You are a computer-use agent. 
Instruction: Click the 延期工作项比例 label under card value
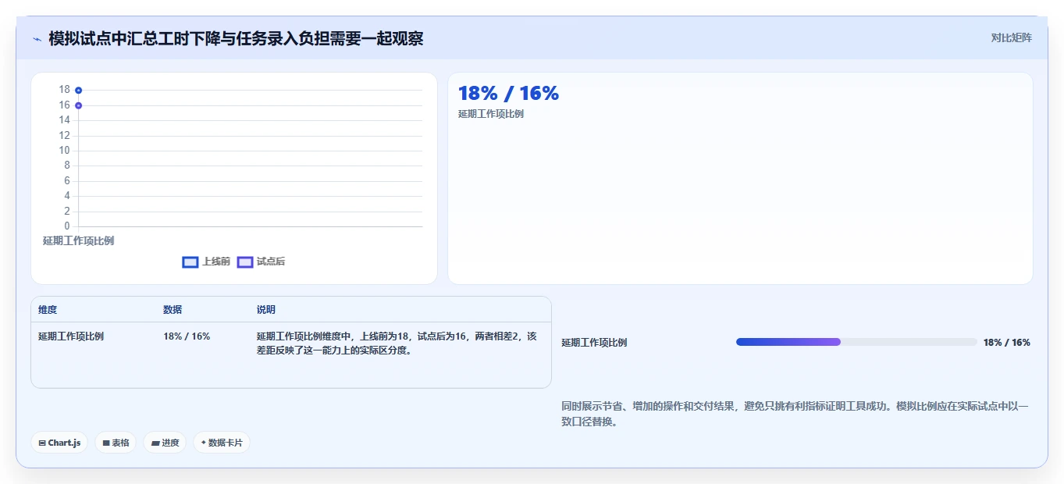(491, 114)
